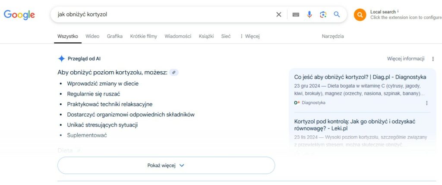442x185 pixels.
Task: Click the 'Local search' label
Action: point(383,12)
